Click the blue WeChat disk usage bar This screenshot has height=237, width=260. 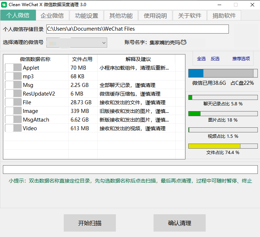click(x=223, y=73)
